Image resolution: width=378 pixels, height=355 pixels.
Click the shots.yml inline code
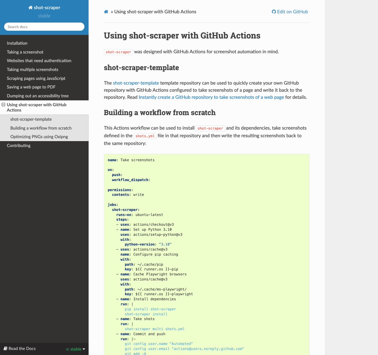pyautogui.click(x=145, y=136)
